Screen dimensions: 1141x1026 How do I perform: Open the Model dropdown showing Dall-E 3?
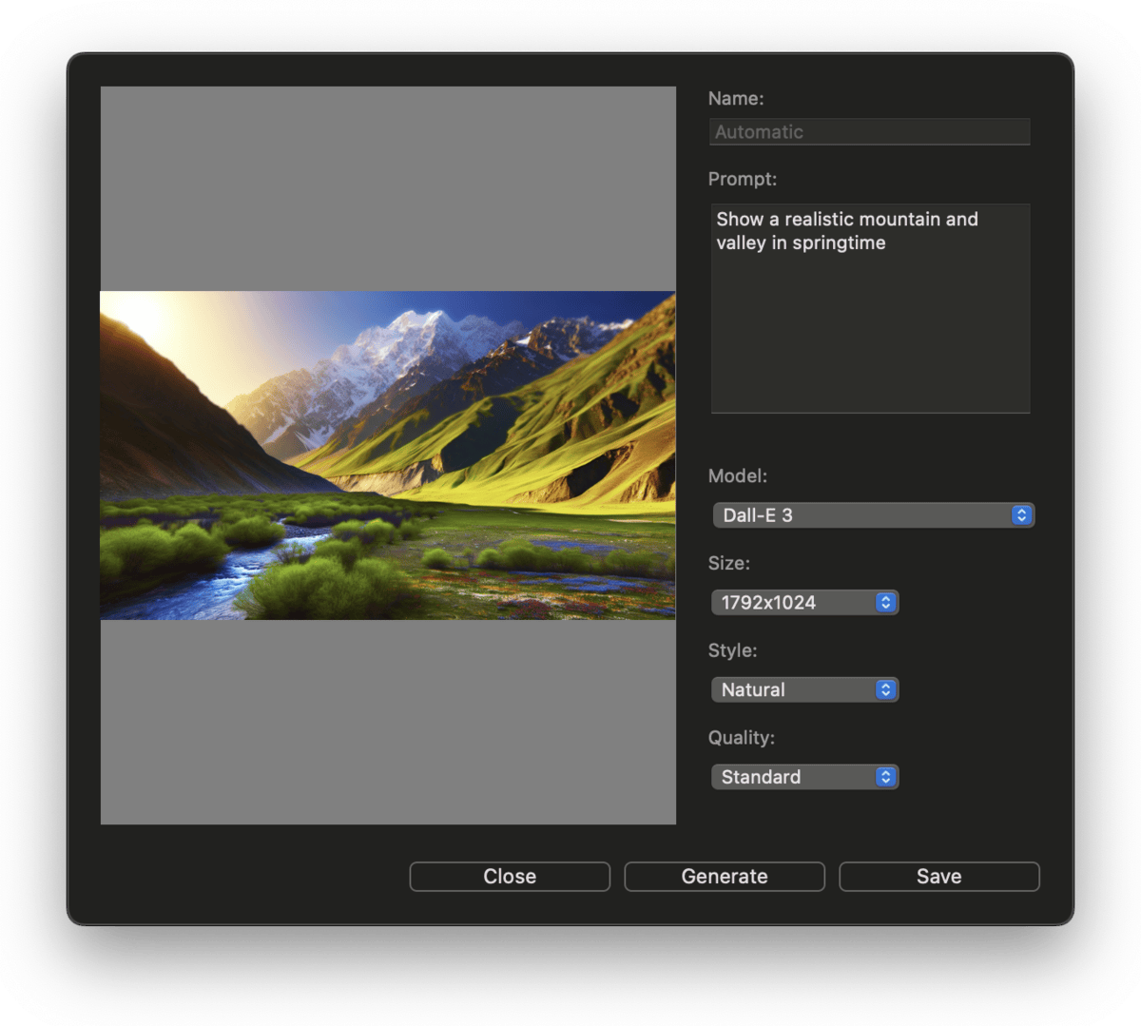click(x=861, y=515)
